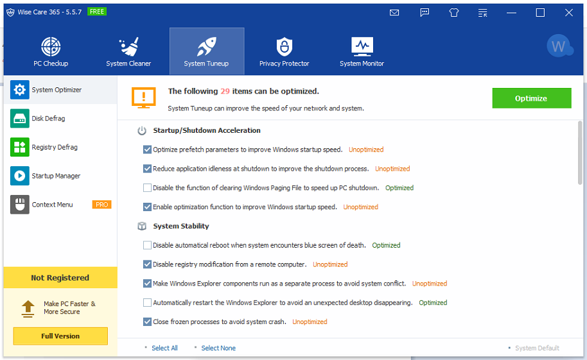587x360 pixels.
Task: Open the PC Checkup radar icon
Action: point(51,46)
